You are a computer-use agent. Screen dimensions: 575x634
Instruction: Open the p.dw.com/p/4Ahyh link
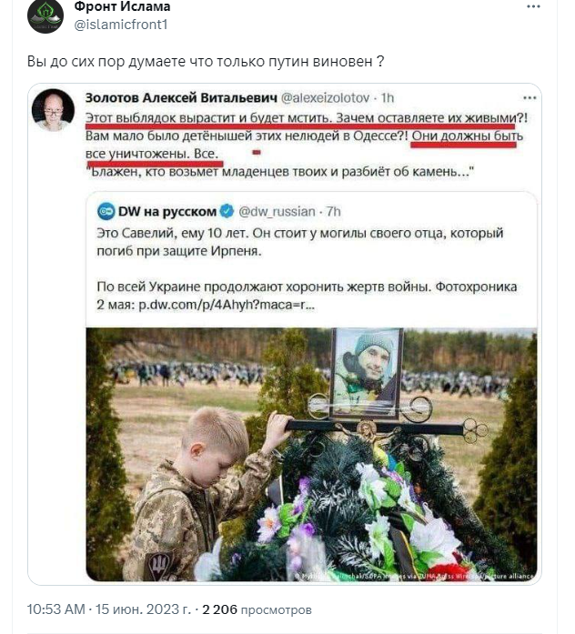[227, 305]
